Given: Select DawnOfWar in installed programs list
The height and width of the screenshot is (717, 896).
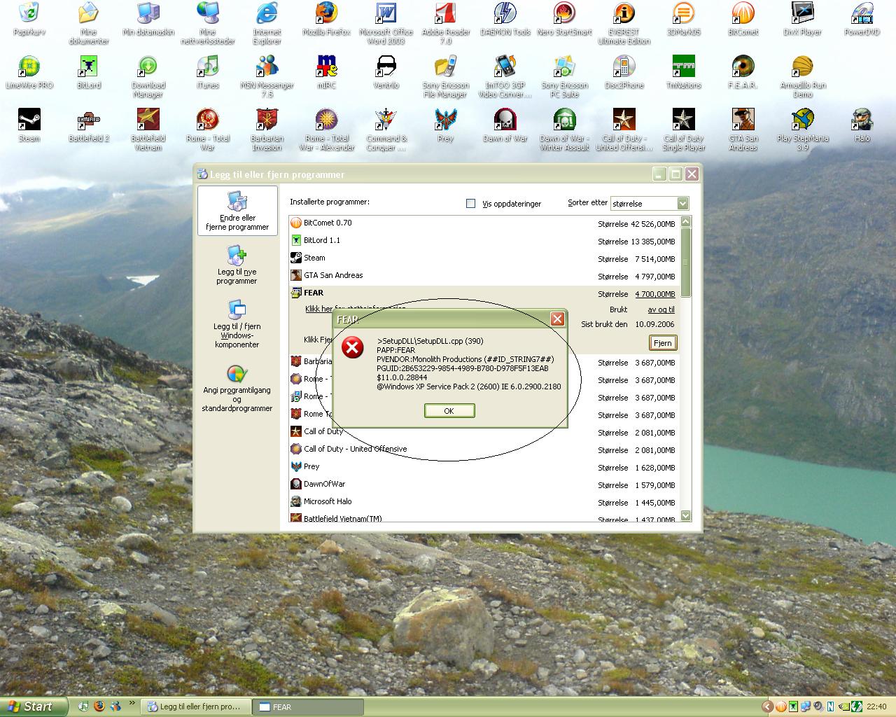Looking at the screenshot, I should 484,485.
